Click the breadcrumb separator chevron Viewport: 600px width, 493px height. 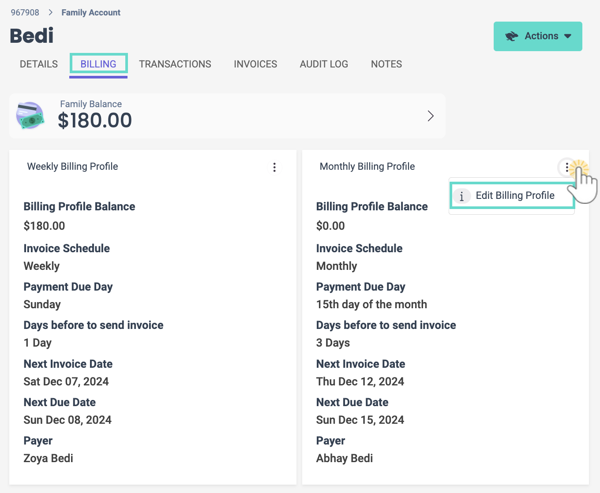[51, 12]
